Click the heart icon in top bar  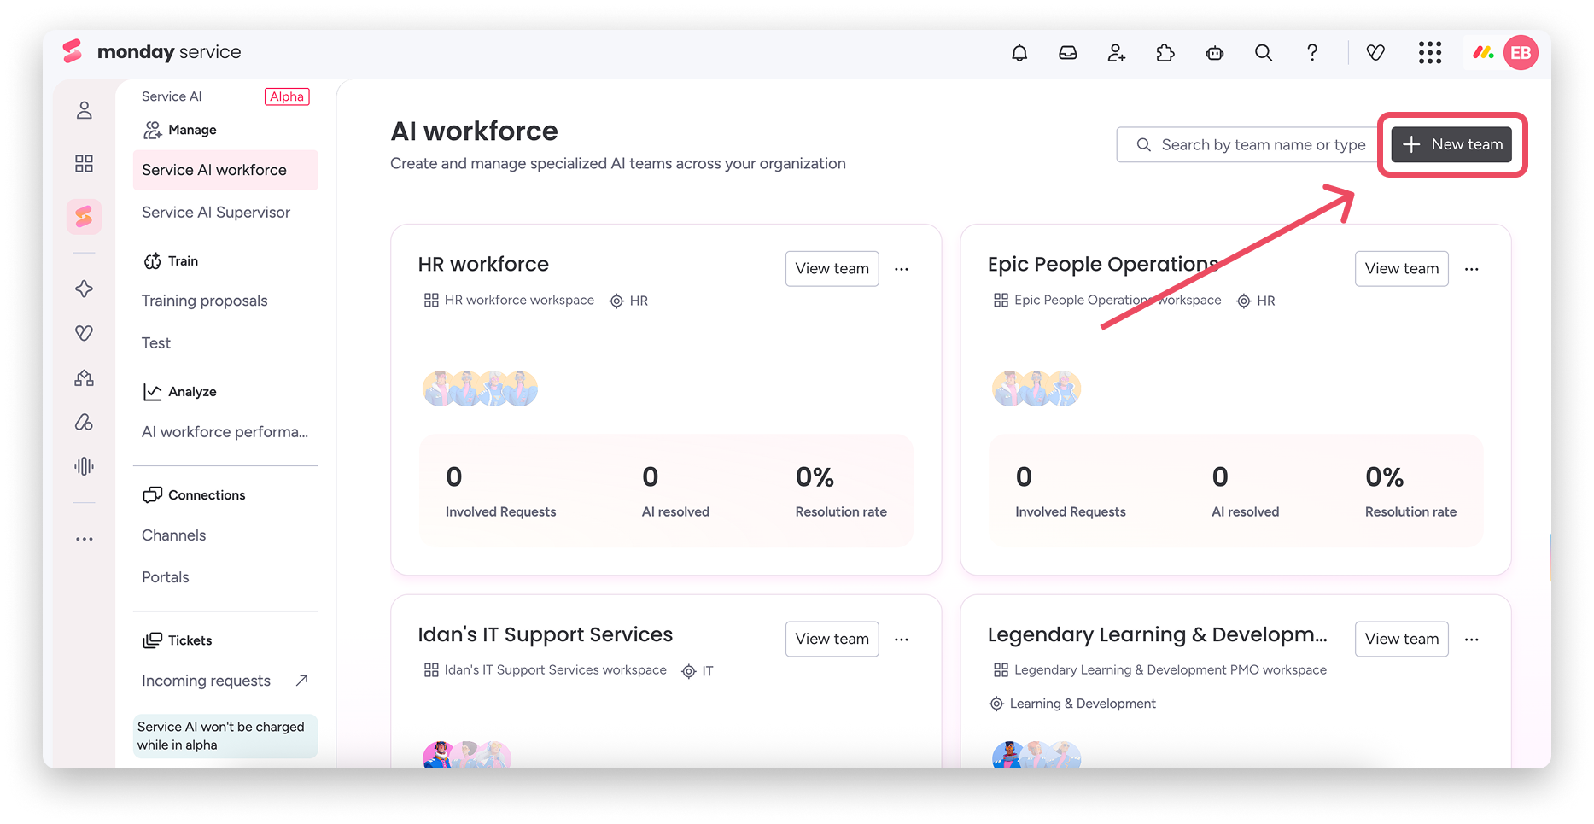pyautogui.click(x=1375, y=53)
